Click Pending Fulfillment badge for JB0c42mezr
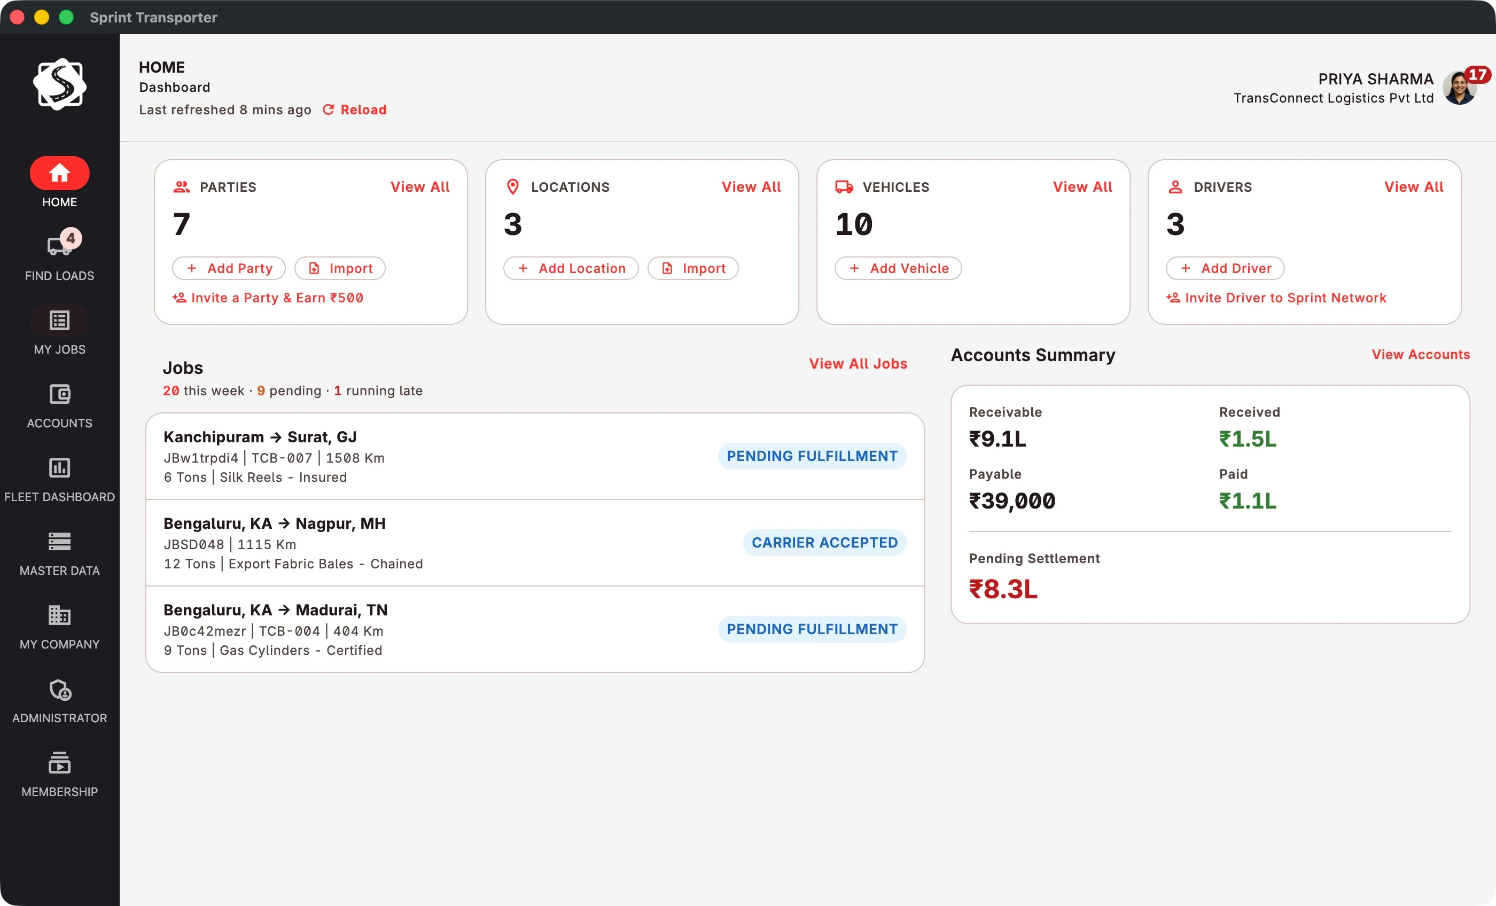Screen dimensions: 1496x906 point(812,629)
